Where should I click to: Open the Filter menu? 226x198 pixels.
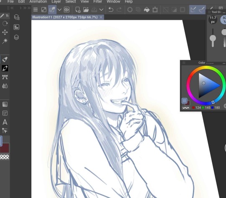98,2
